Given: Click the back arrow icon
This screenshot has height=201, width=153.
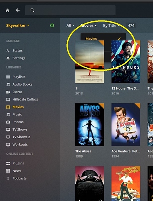Looking at the screenshot, I should pos(18,10).
